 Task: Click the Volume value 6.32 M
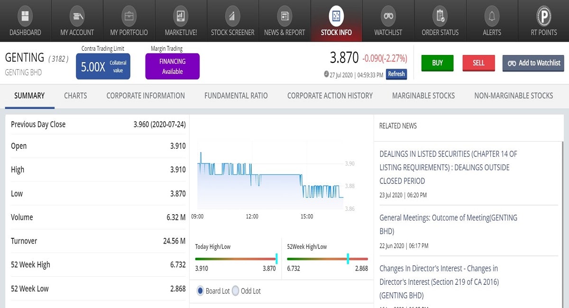(176, 217)
